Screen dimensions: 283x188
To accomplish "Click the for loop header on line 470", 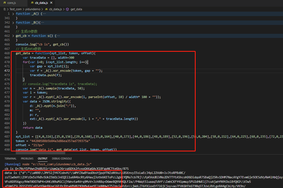I will tap(55, 62).
